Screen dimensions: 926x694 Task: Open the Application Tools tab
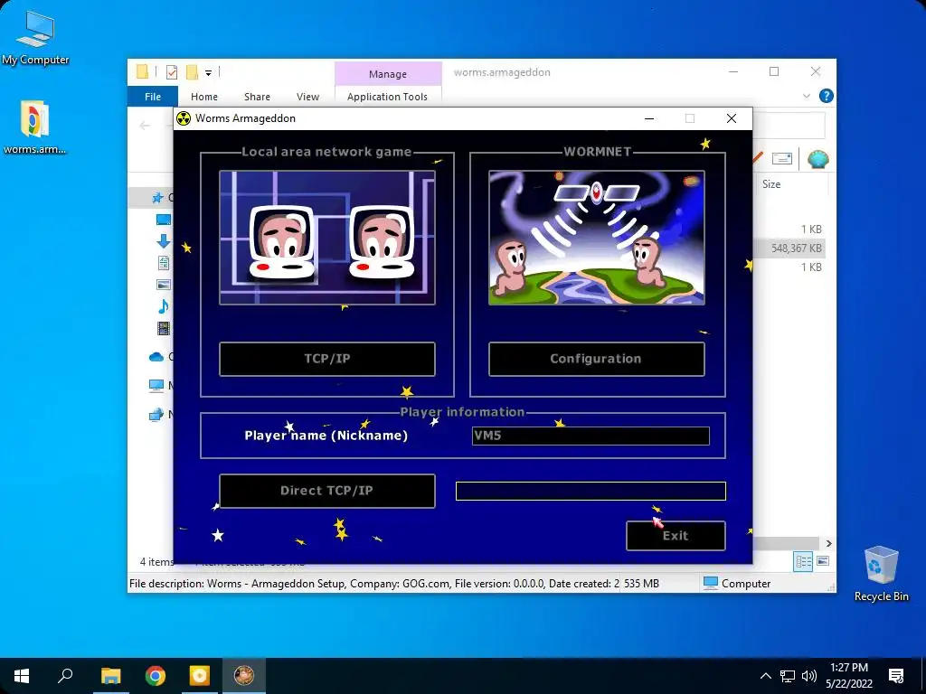click(x=387, y=97)
